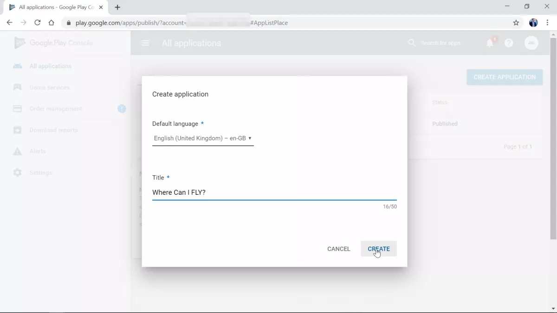Open the notifications bell
This screenshot has width=557, height=313.
click(490, 43)
